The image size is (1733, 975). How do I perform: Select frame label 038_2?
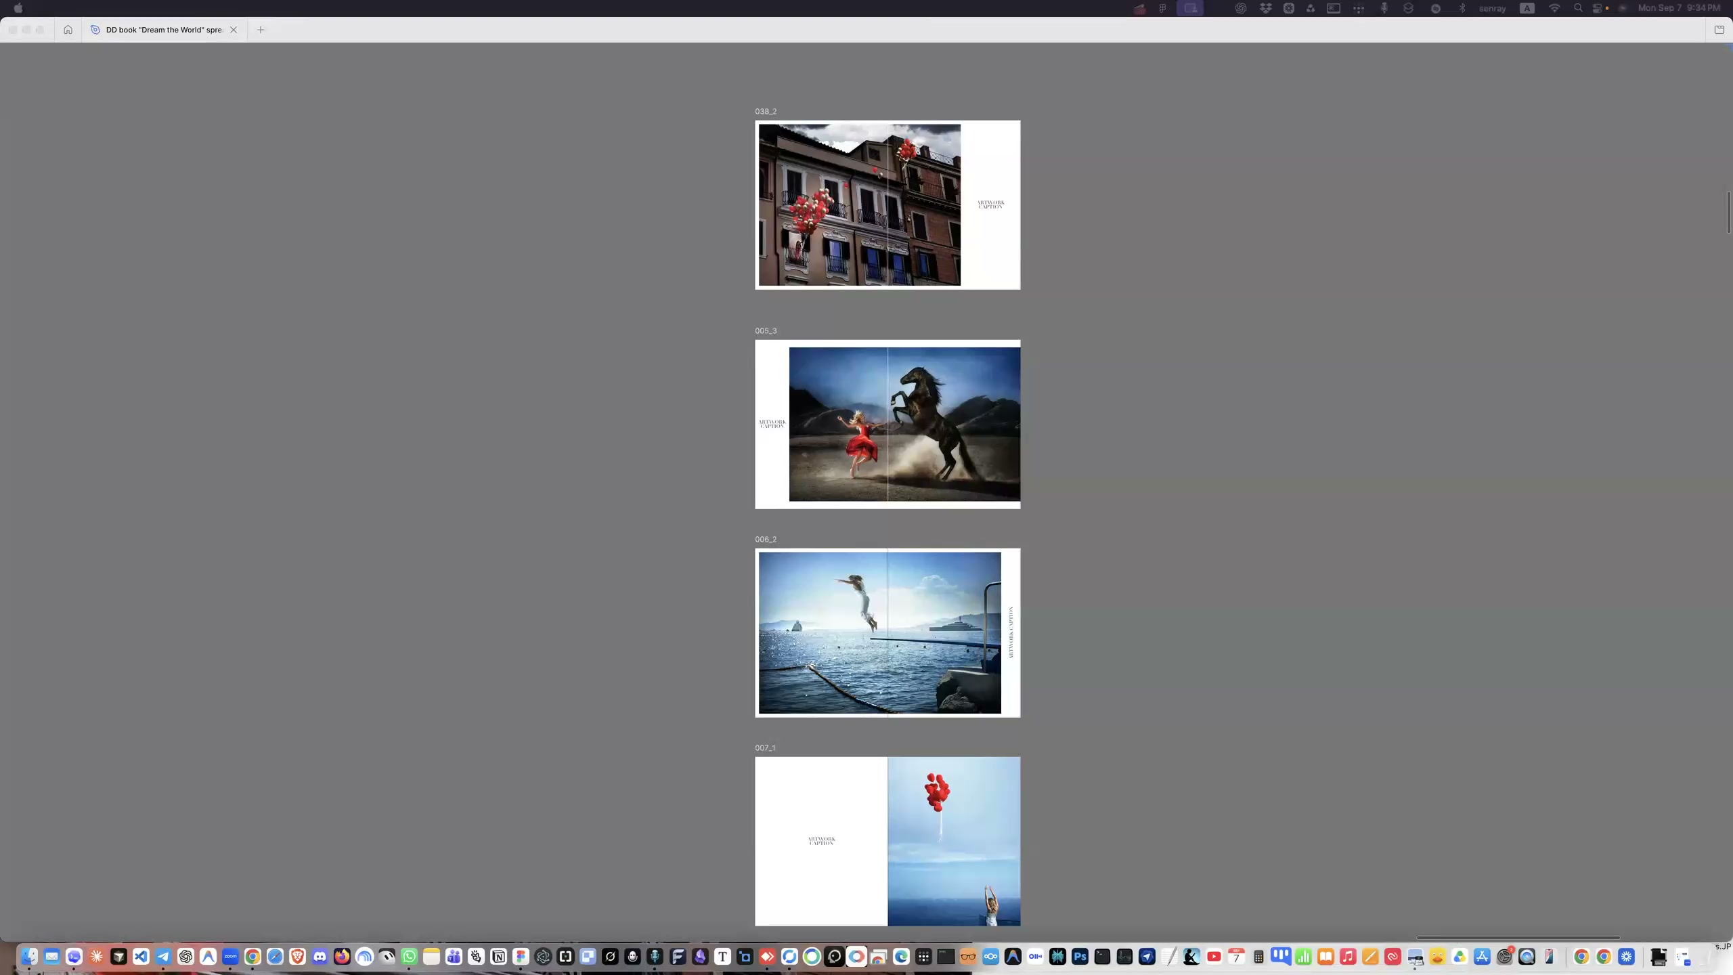point(766,112)
